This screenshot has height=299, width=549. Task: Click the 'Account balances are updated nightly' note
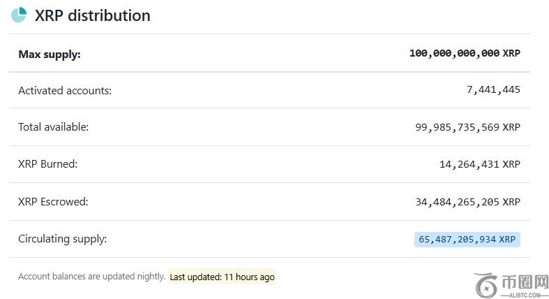click(x=91, y=277)
